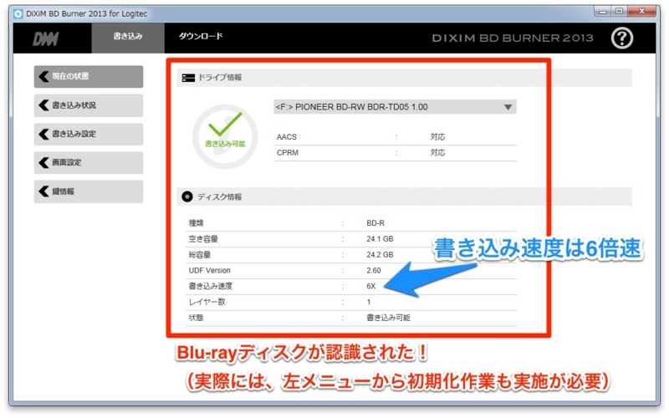The width and height of the screenshot is (669, 418).
Task: Click the ディスク情報 section heading
Action: [x=219, y=196]
